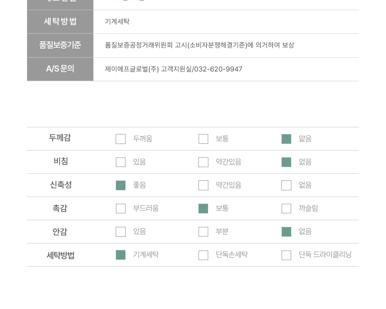Check the 단독손세탁 washing box

[203, 255]
